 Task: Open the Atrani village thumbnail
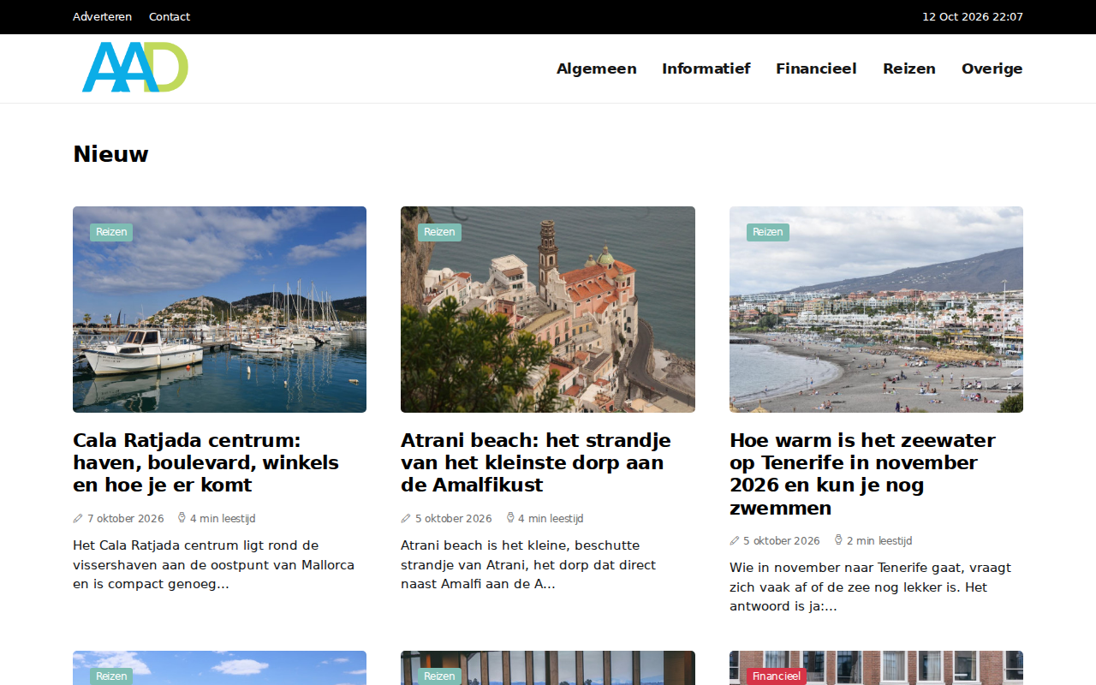point(548,309)
